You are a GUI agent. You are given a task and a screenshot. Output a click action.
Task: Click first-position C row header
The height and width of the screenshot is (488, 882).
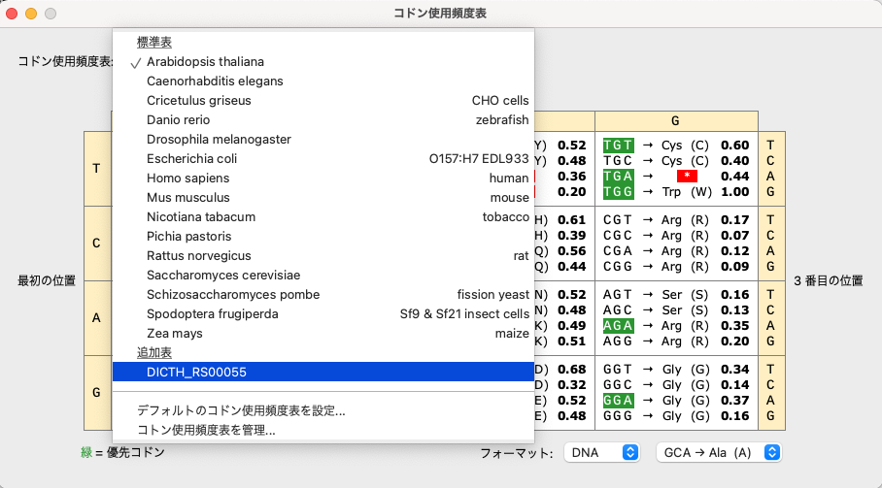click(97, 244)
